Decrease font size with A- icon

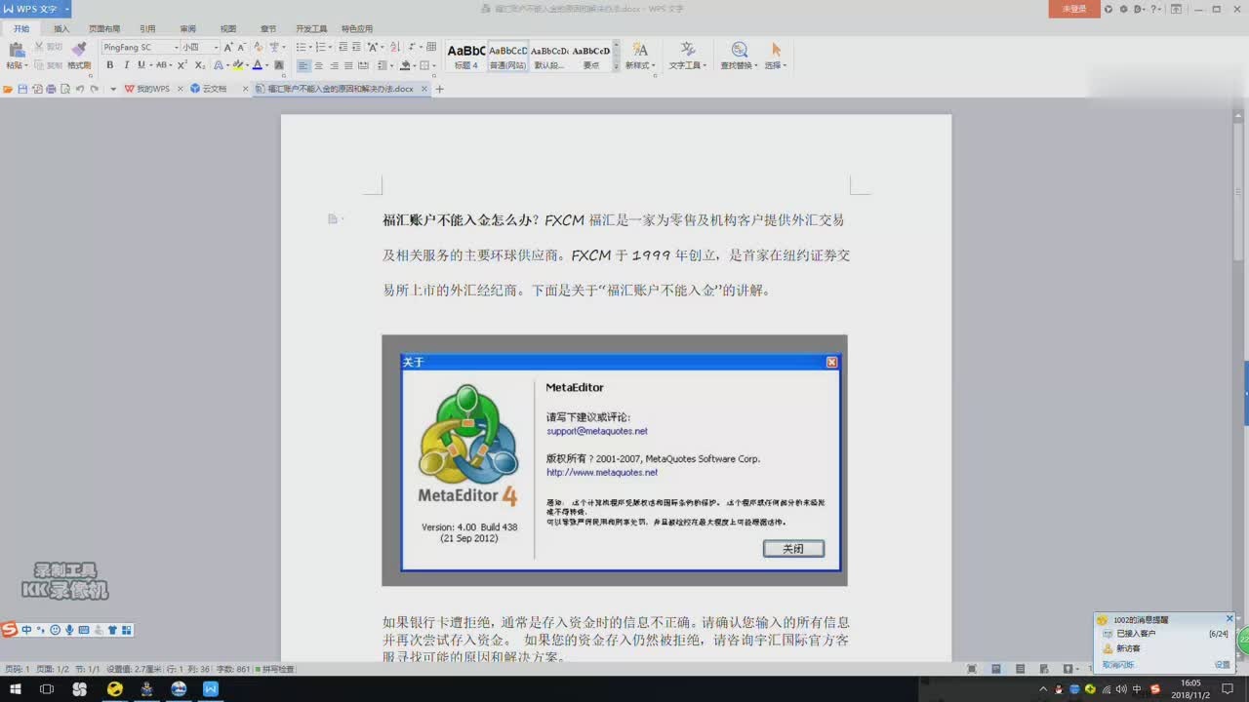[x=242, y=47]
